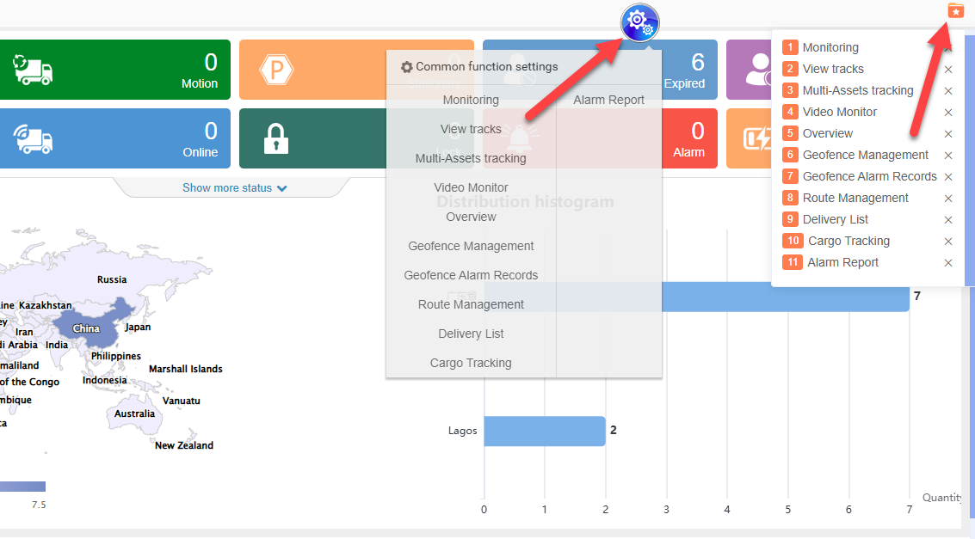975x539 pixels.
Task: Select Alarm Report in Common function settings
Action: tap(608, 100)
